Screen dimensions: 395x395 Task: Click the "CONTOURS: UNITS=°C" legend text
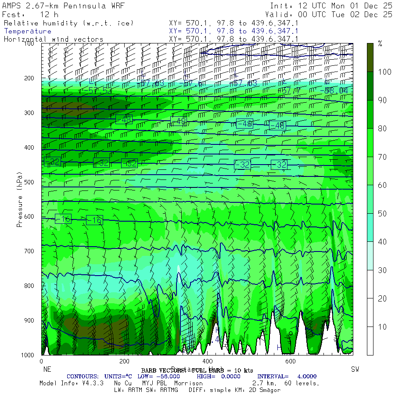click(99, 377)
